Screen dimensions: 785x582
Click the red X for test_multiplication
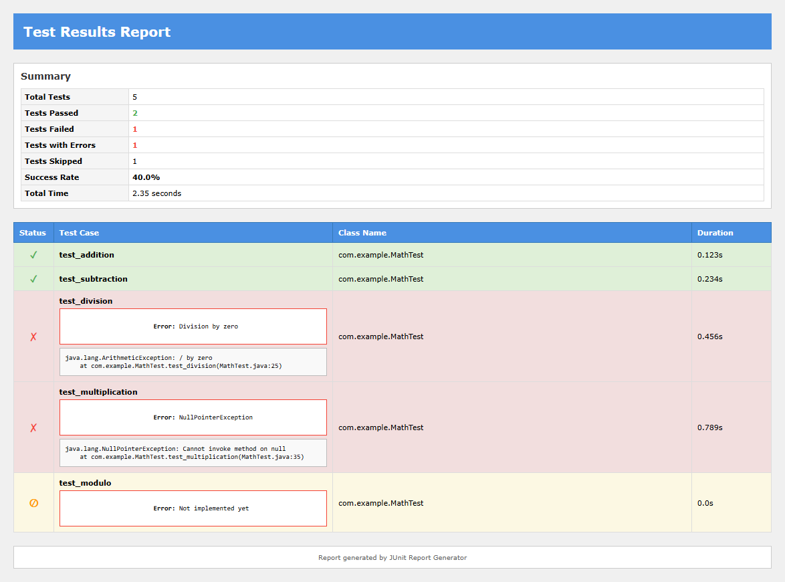pyautogui.click(x=33, y=427)
